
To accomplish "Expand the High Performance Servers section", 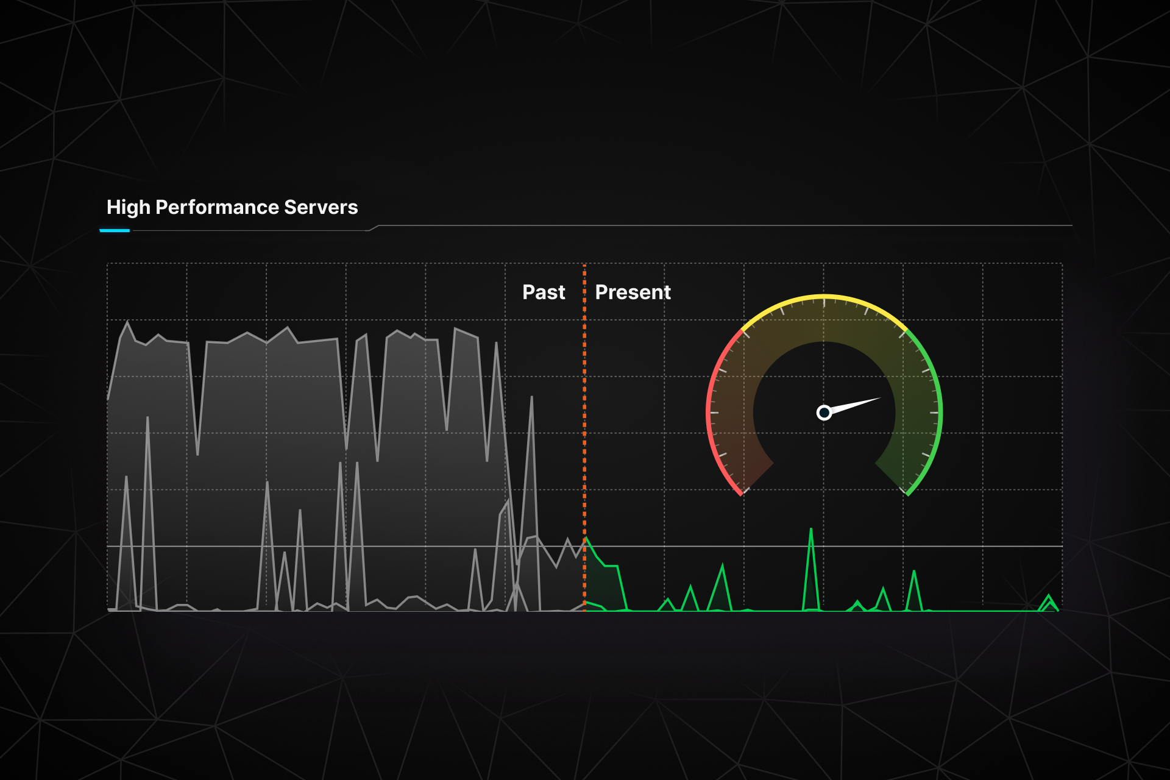I will click(233, 207).
